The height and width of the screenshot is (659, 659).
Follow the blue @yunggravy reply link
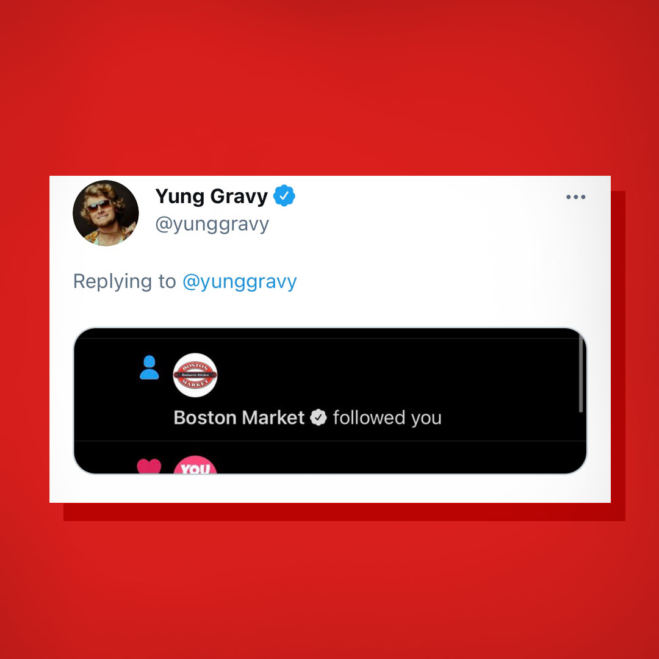240,281
